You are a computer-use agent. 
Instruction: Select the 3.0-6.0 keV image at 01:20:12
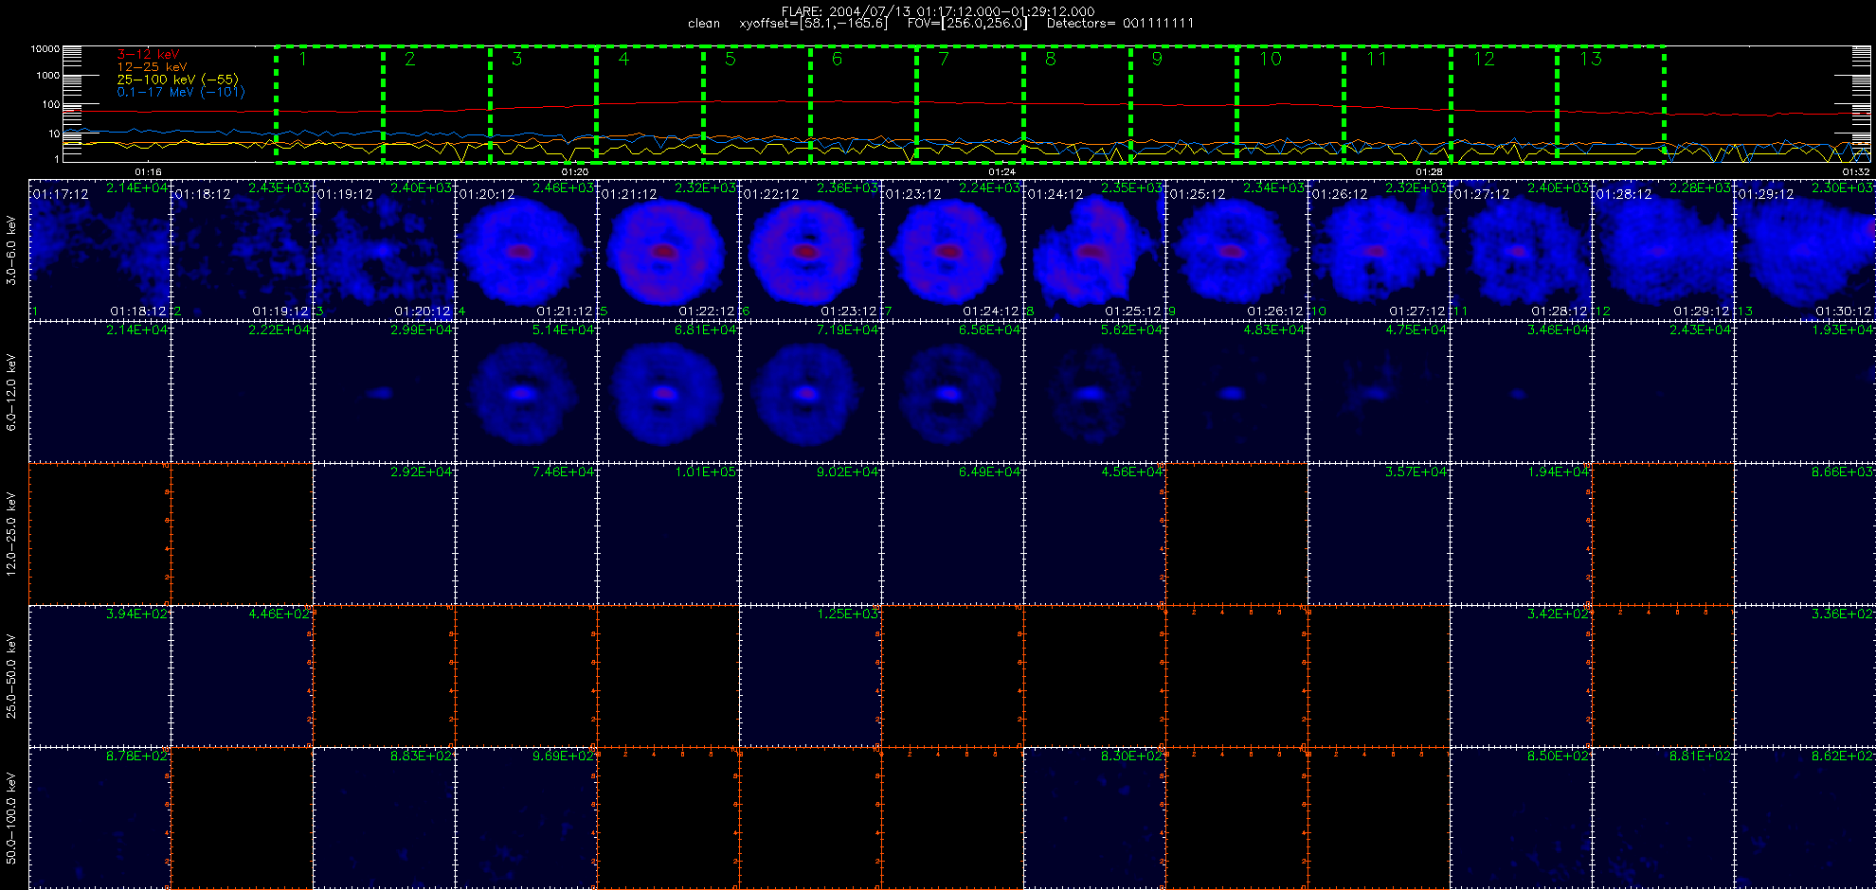click(x=526, y=250)
